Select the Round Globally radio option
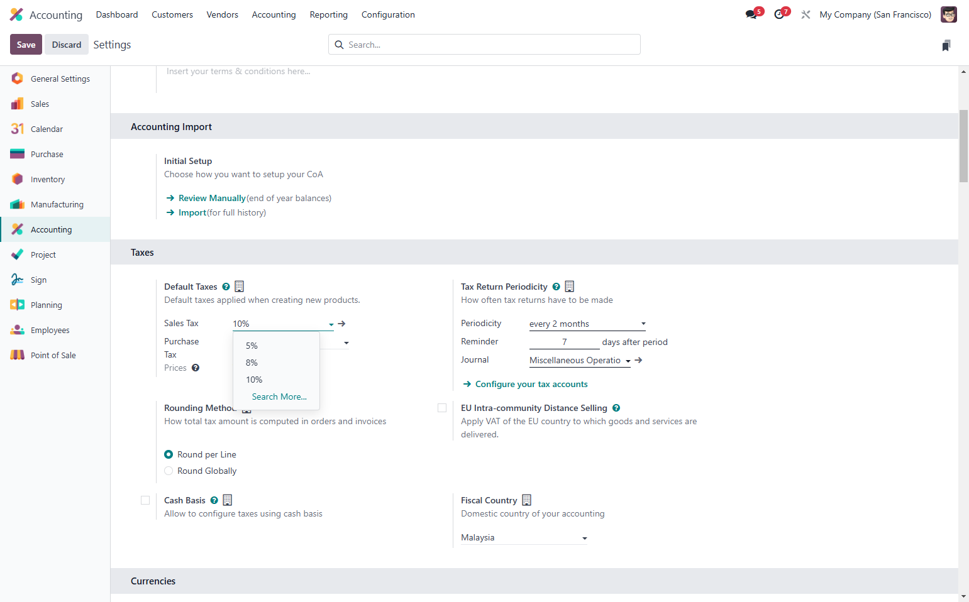969x602 pixels. 169,471
